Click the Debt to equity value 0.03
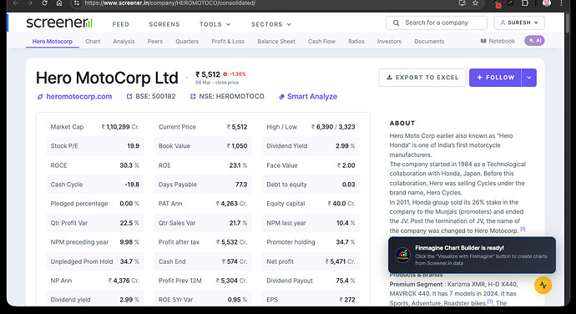Image resolution: width=576 pixels, height=314 pixels. pyautogui.click(x=349, y=185)
